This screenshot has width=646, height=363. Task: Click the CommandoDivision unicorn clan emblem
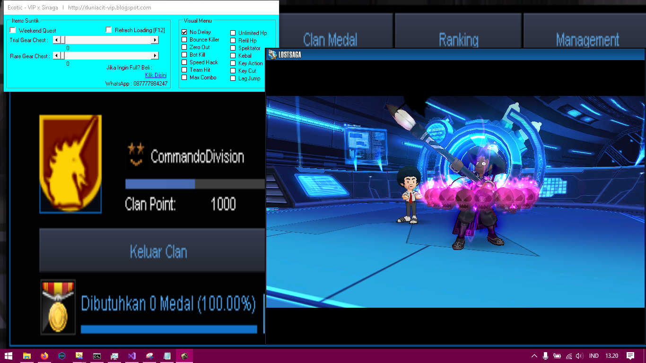(70, 164)
